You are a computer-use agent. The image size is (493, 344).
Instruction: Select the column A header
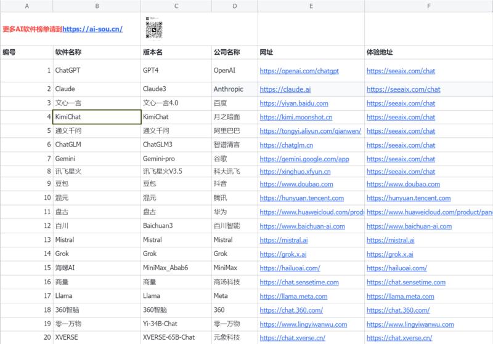click(25, 6)
